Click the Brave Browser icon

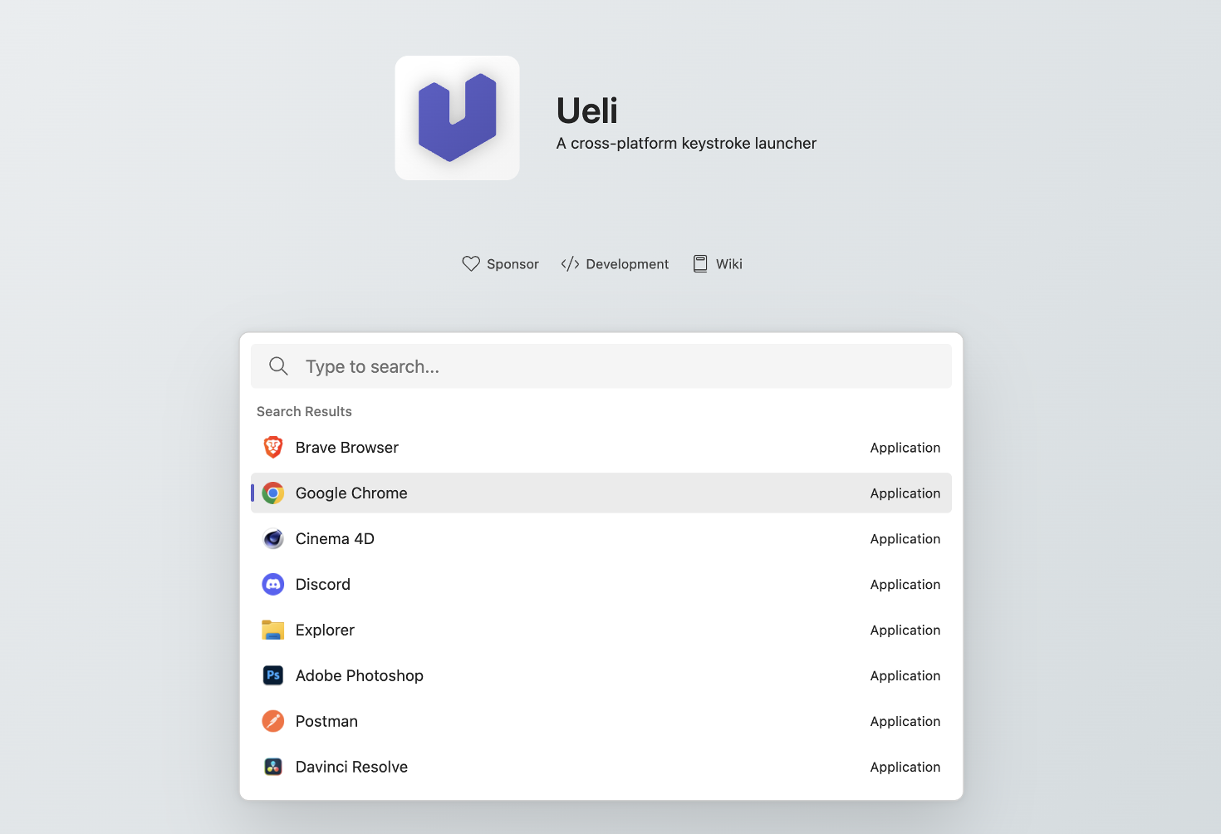pos(272,446)
